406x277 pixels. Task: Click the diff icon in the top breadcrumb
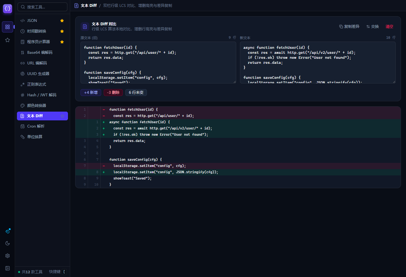[76, 6]
